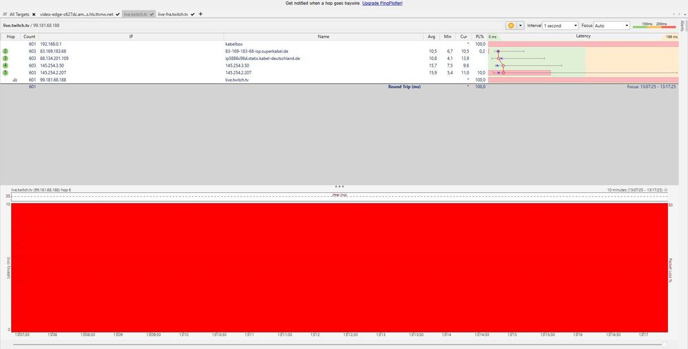Select the IP 83.169.183.68 cell

point(53,52)
